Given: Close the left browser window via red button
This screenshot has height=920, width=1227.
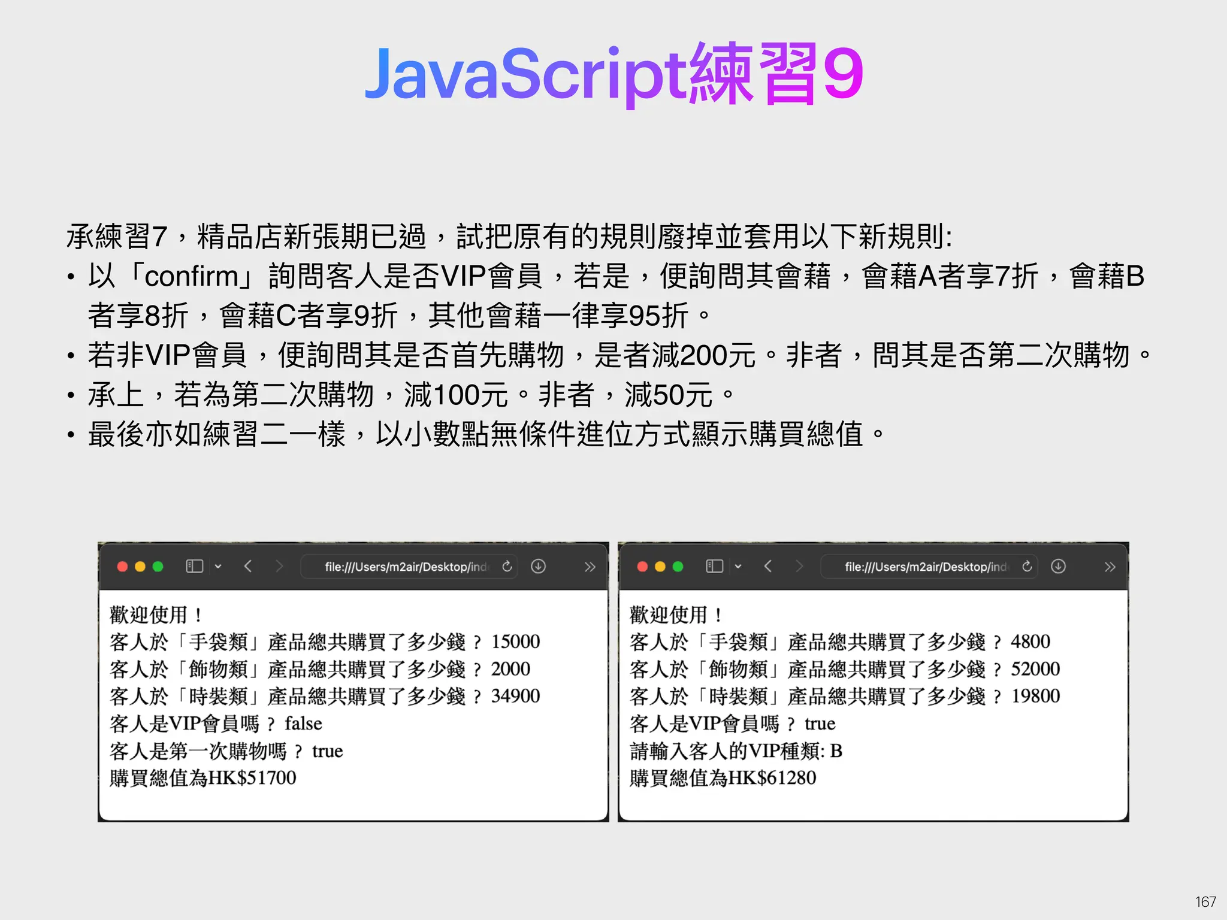Looking at the screenshot, I should [122, 567].
